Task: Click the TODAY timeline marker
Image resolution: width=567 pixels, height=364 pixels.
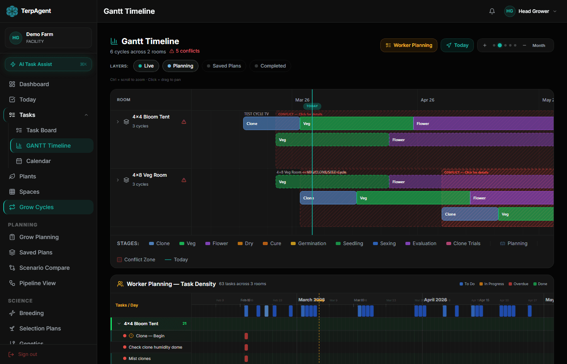Action: click(312, 106)
